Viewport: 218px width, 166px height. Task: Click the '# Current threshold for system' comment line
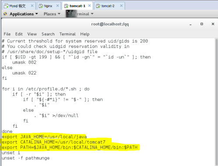75,41
